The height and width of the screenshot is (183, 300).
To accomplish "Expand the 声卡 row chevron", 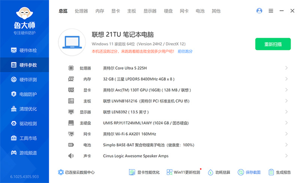I will pos(286,156).
